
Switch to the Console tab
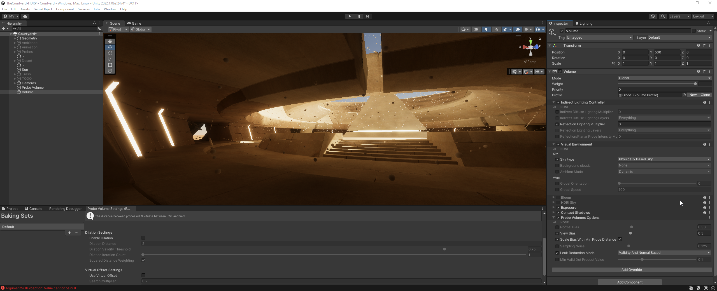[x=34, y=209]
